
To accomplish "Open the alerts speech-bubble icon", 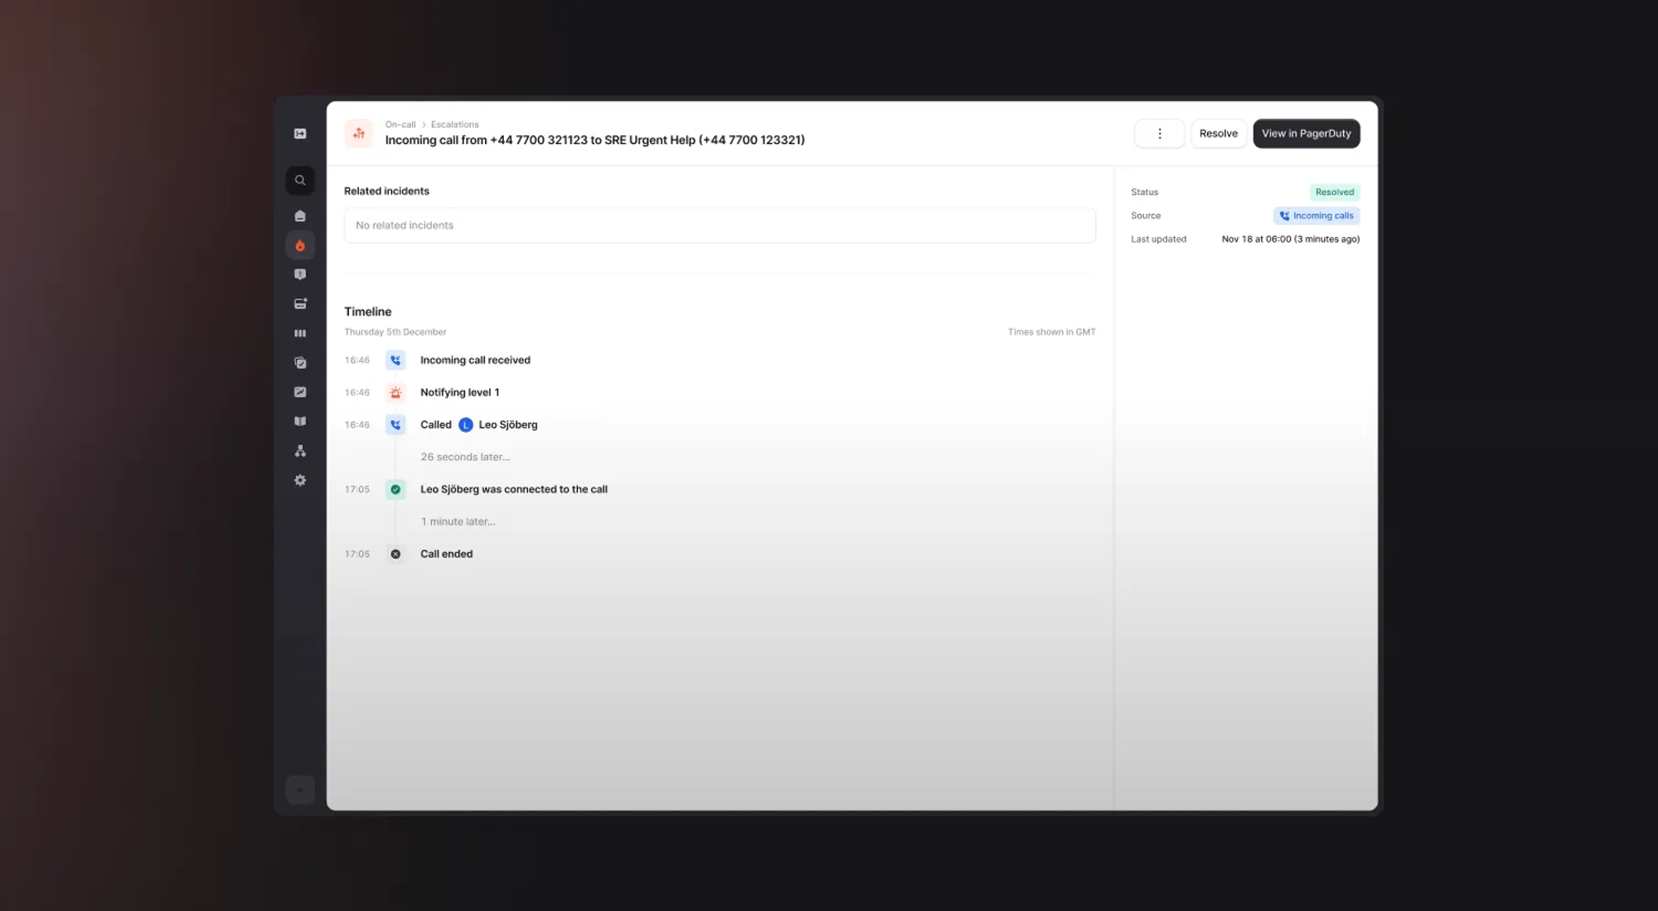I will (300, 274).
